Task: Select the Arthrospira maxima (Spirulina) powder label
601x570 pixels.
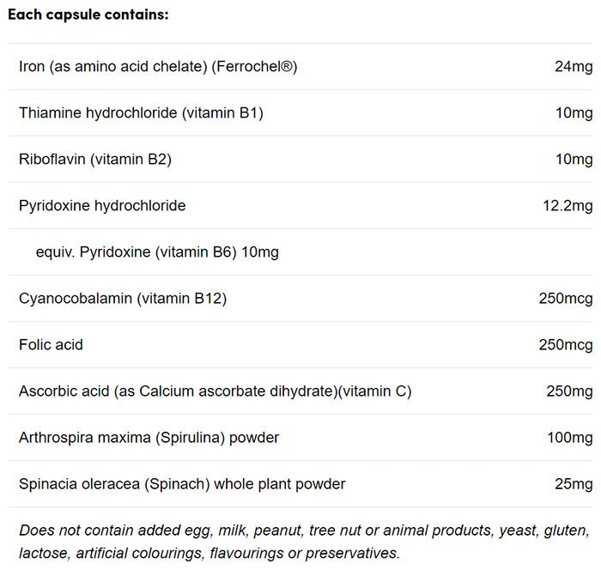Action: tap(149, 438)
